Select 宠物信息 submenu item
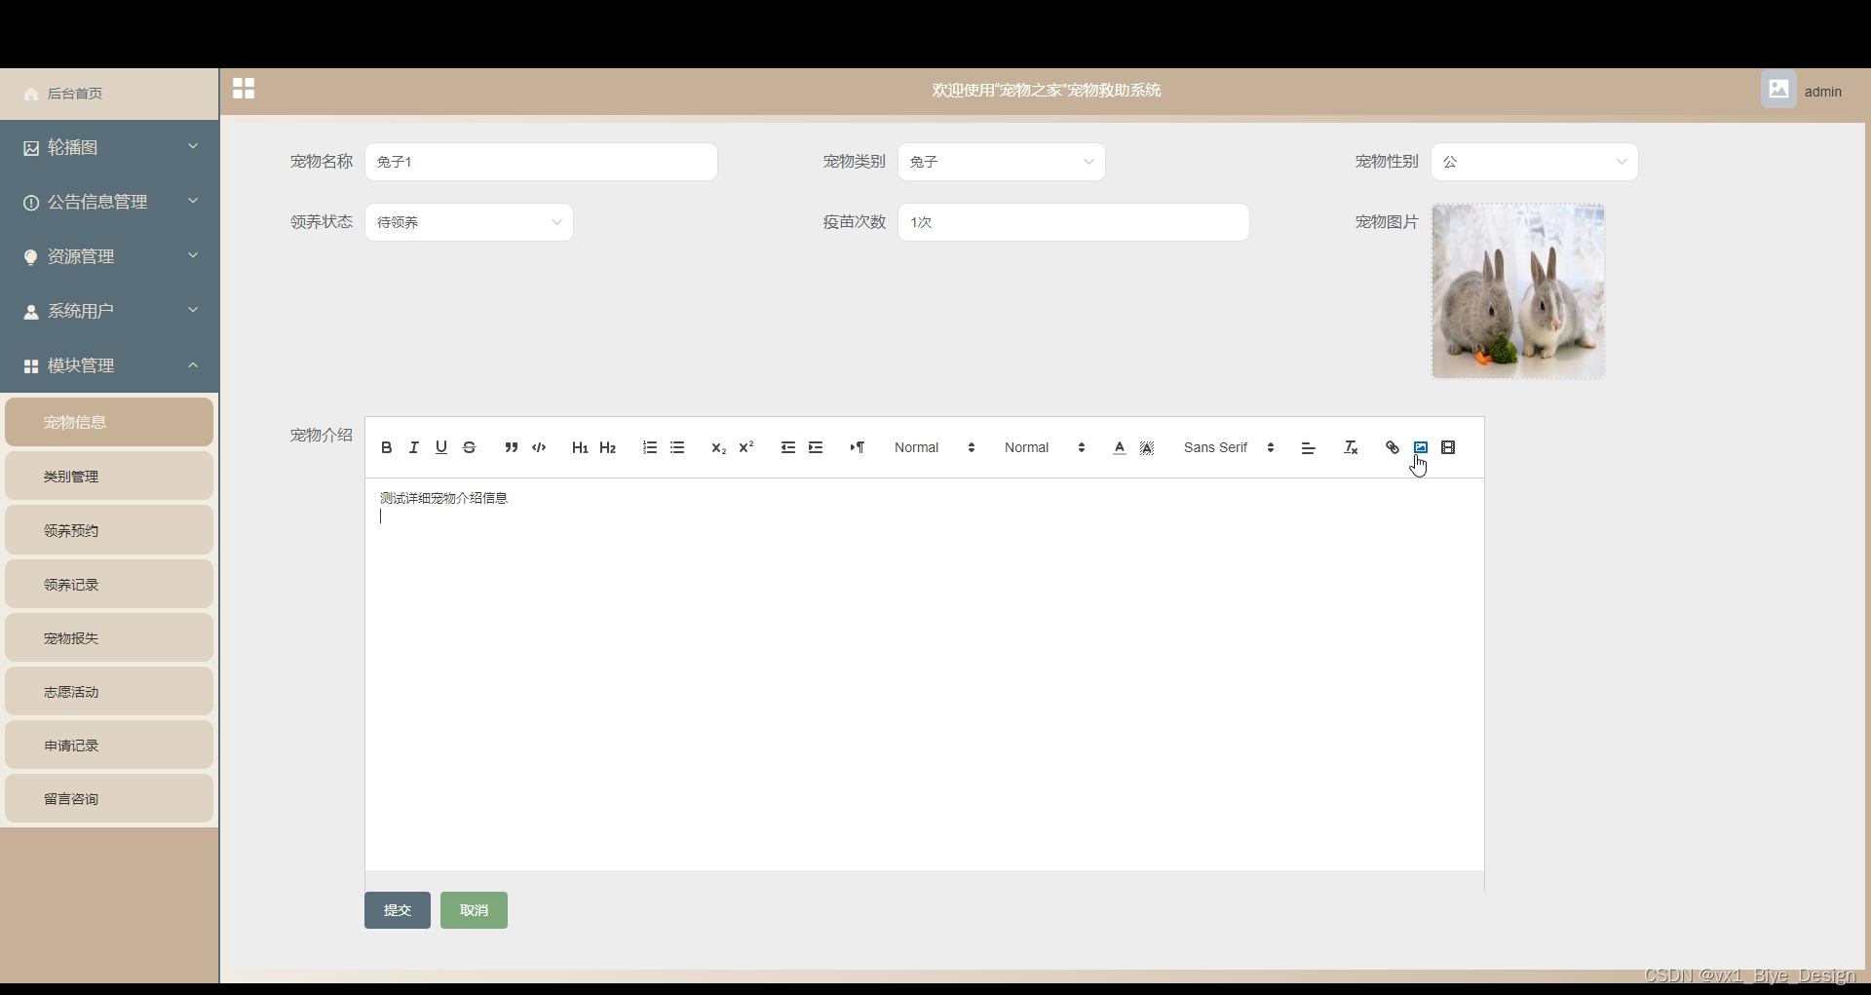 pos(109,422)
